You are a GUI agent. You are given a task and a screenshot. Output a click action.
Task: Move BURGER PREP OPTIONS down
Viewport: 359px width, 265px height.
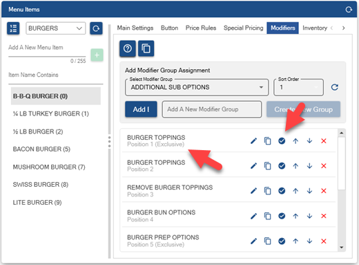click(309, 241)
